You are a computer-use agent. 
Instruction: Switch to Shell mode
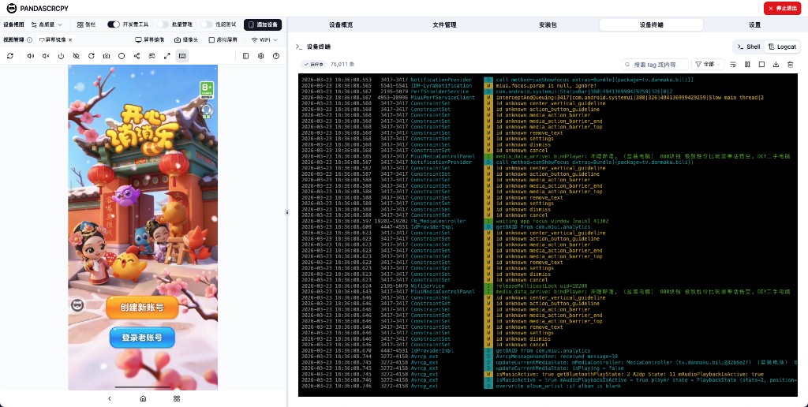[749, 47]
